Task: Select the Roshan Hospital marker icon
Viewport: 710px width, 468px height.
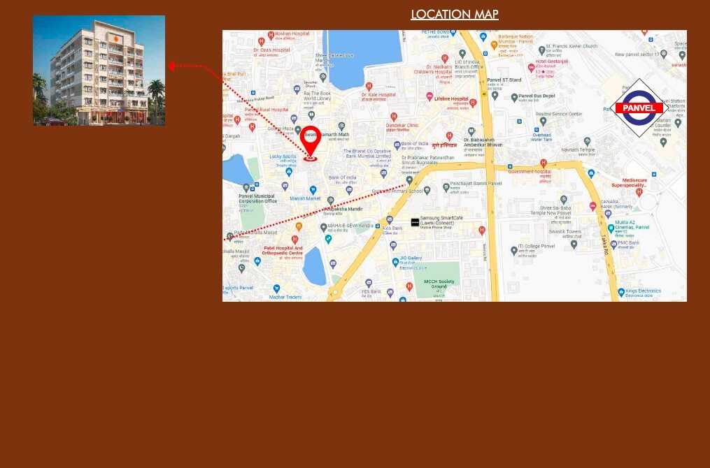Action: (270, 34)
